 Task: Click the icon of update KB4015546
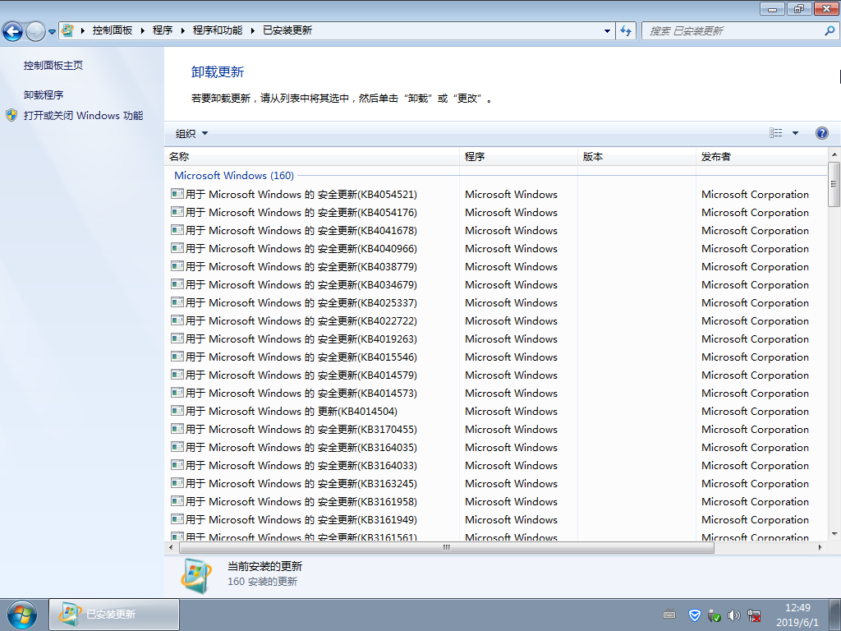click(177, 357)
